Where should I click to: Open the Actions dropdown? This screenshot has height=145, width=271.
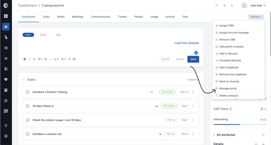click(256, 17)
